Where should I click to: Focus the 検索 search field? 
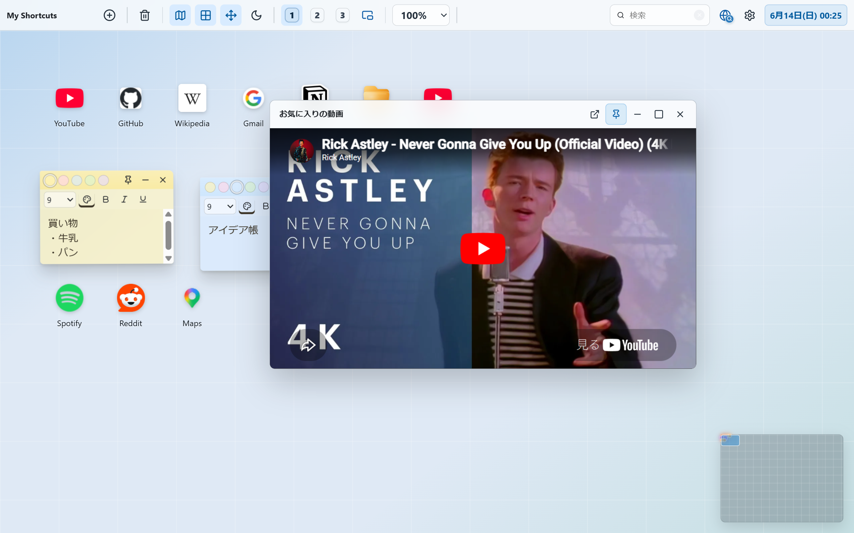(659, 15)
